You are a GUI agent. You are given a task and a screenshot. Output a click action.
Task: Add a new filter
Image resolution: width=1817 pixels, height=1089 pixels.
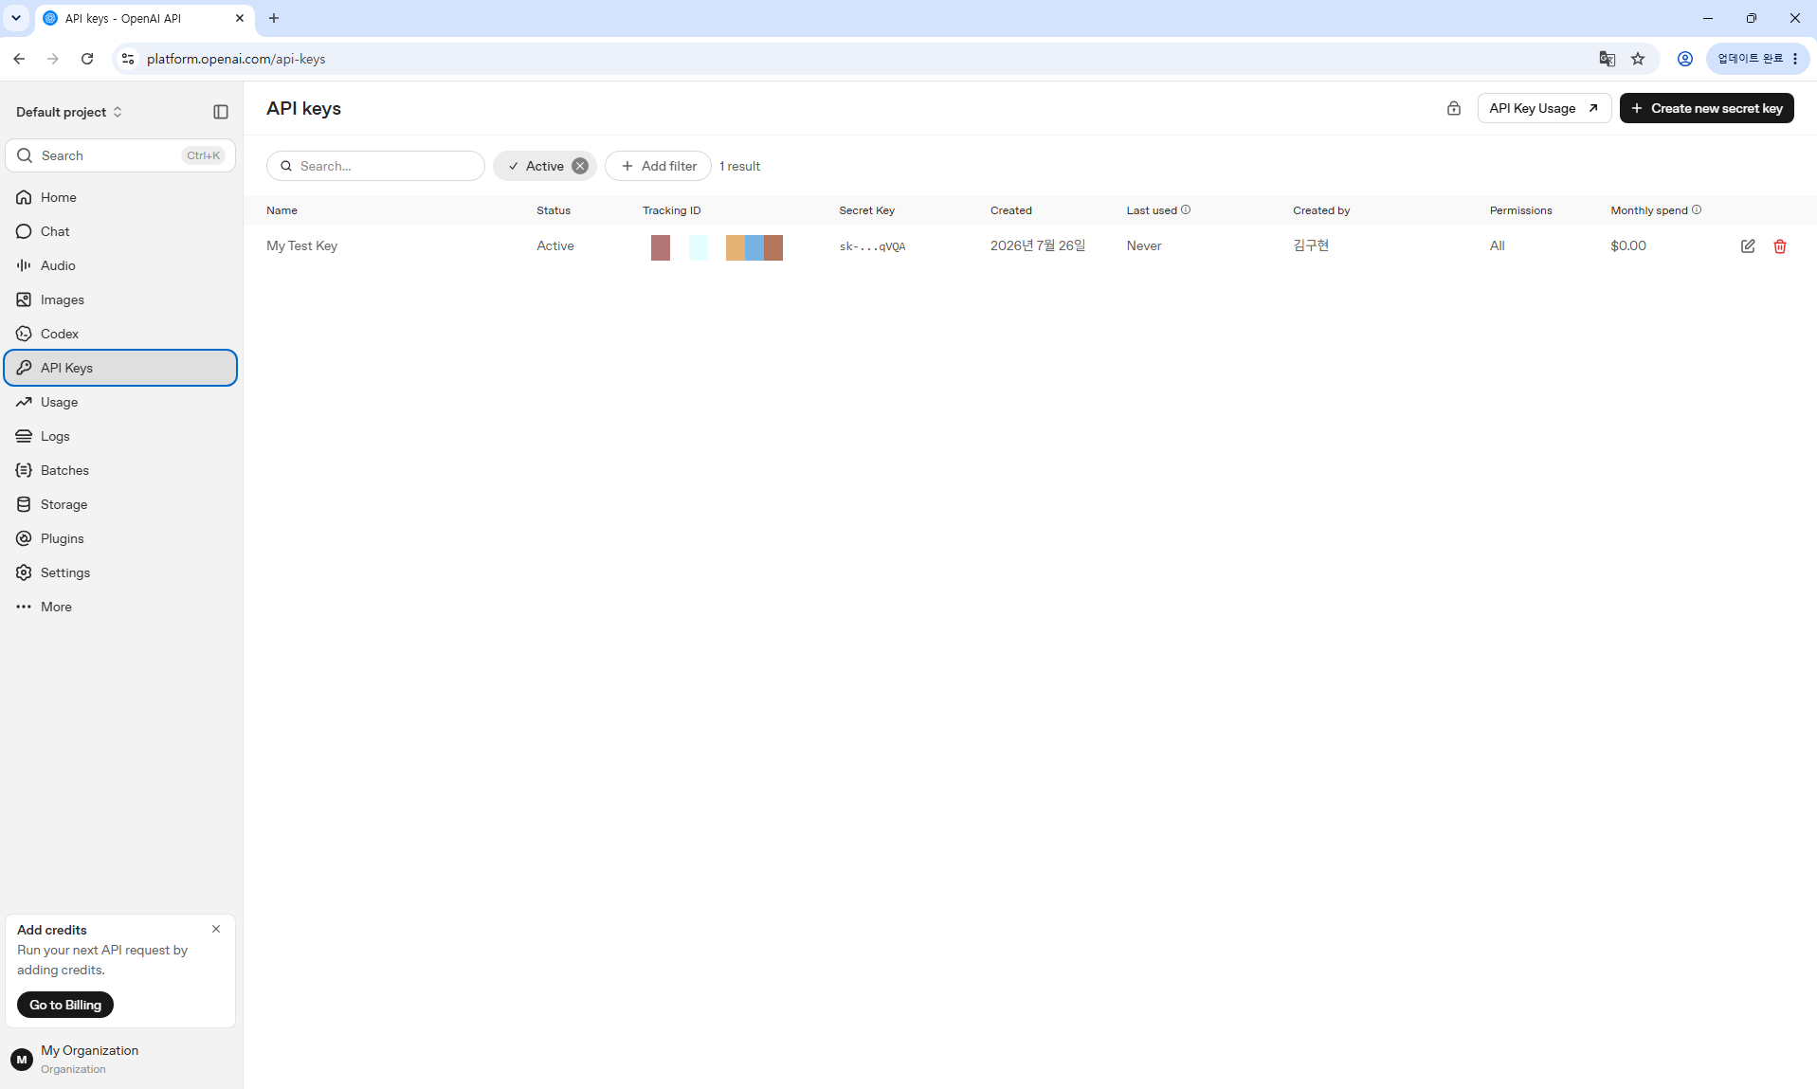[658, 166]
